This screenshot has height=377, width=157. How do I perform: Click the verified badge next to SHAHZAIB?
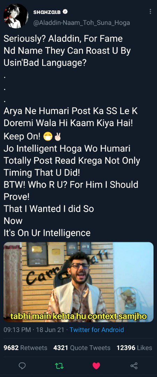coord(65,11)
